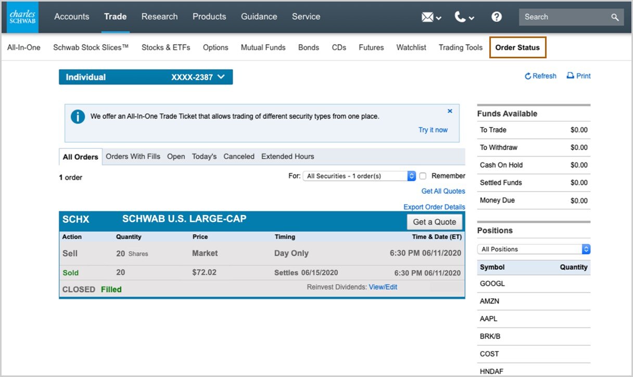Click the blue info icon in banner
The image size is (633, 377).
(x=78, y=117)
